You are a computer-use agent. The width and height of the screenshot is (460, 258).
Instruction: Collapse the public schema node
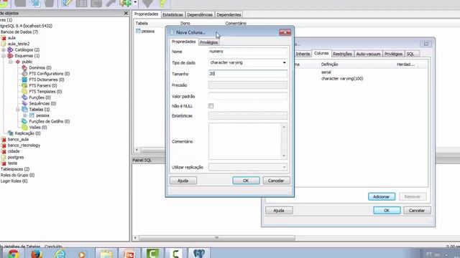[x=11, y=62]
